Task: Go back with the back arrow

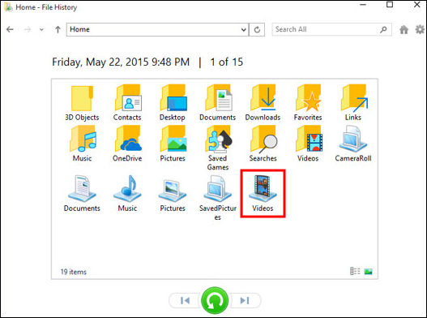Action: [x=10, y=29]
